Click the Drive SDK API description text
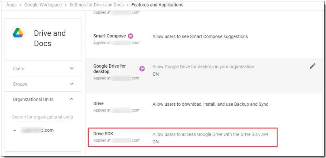 pos(210,134)
